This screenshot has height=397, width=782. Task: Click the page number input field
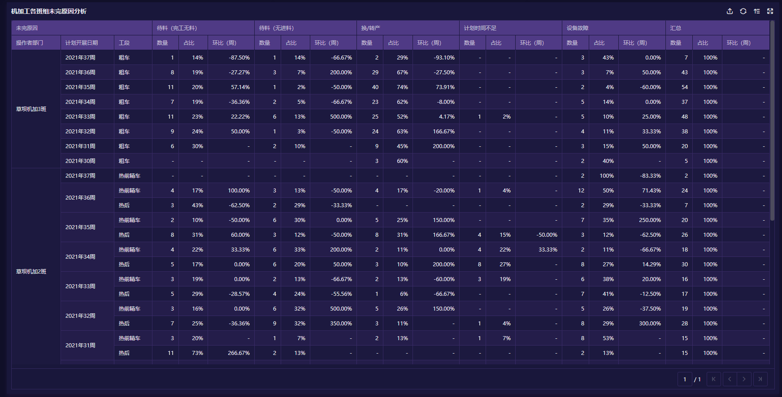[685, 379]
